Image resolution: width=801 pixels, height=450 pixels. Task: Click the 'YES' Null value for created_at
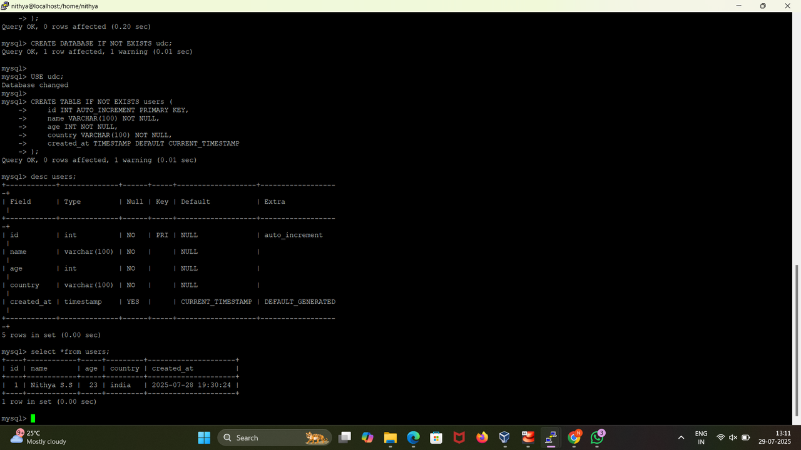133,302
